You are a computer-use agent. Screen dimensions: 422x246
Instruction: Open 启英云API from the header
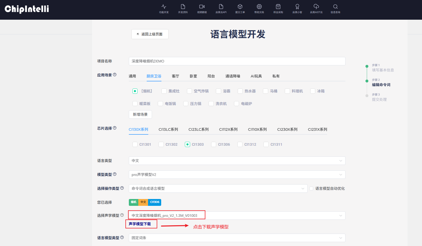click(x=221, y=8)
